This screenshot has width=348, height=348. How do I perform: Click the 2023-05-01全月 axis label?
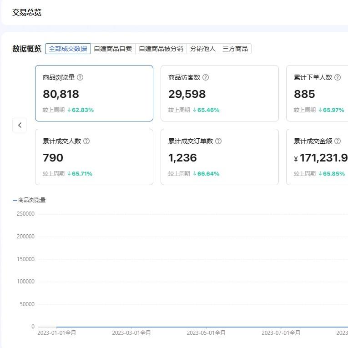[206, 333]
